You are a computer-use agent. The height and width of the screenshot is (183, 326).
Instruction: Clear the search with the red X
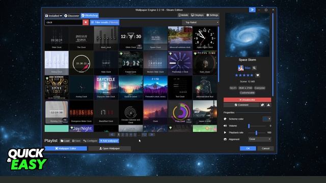(86, 22)
